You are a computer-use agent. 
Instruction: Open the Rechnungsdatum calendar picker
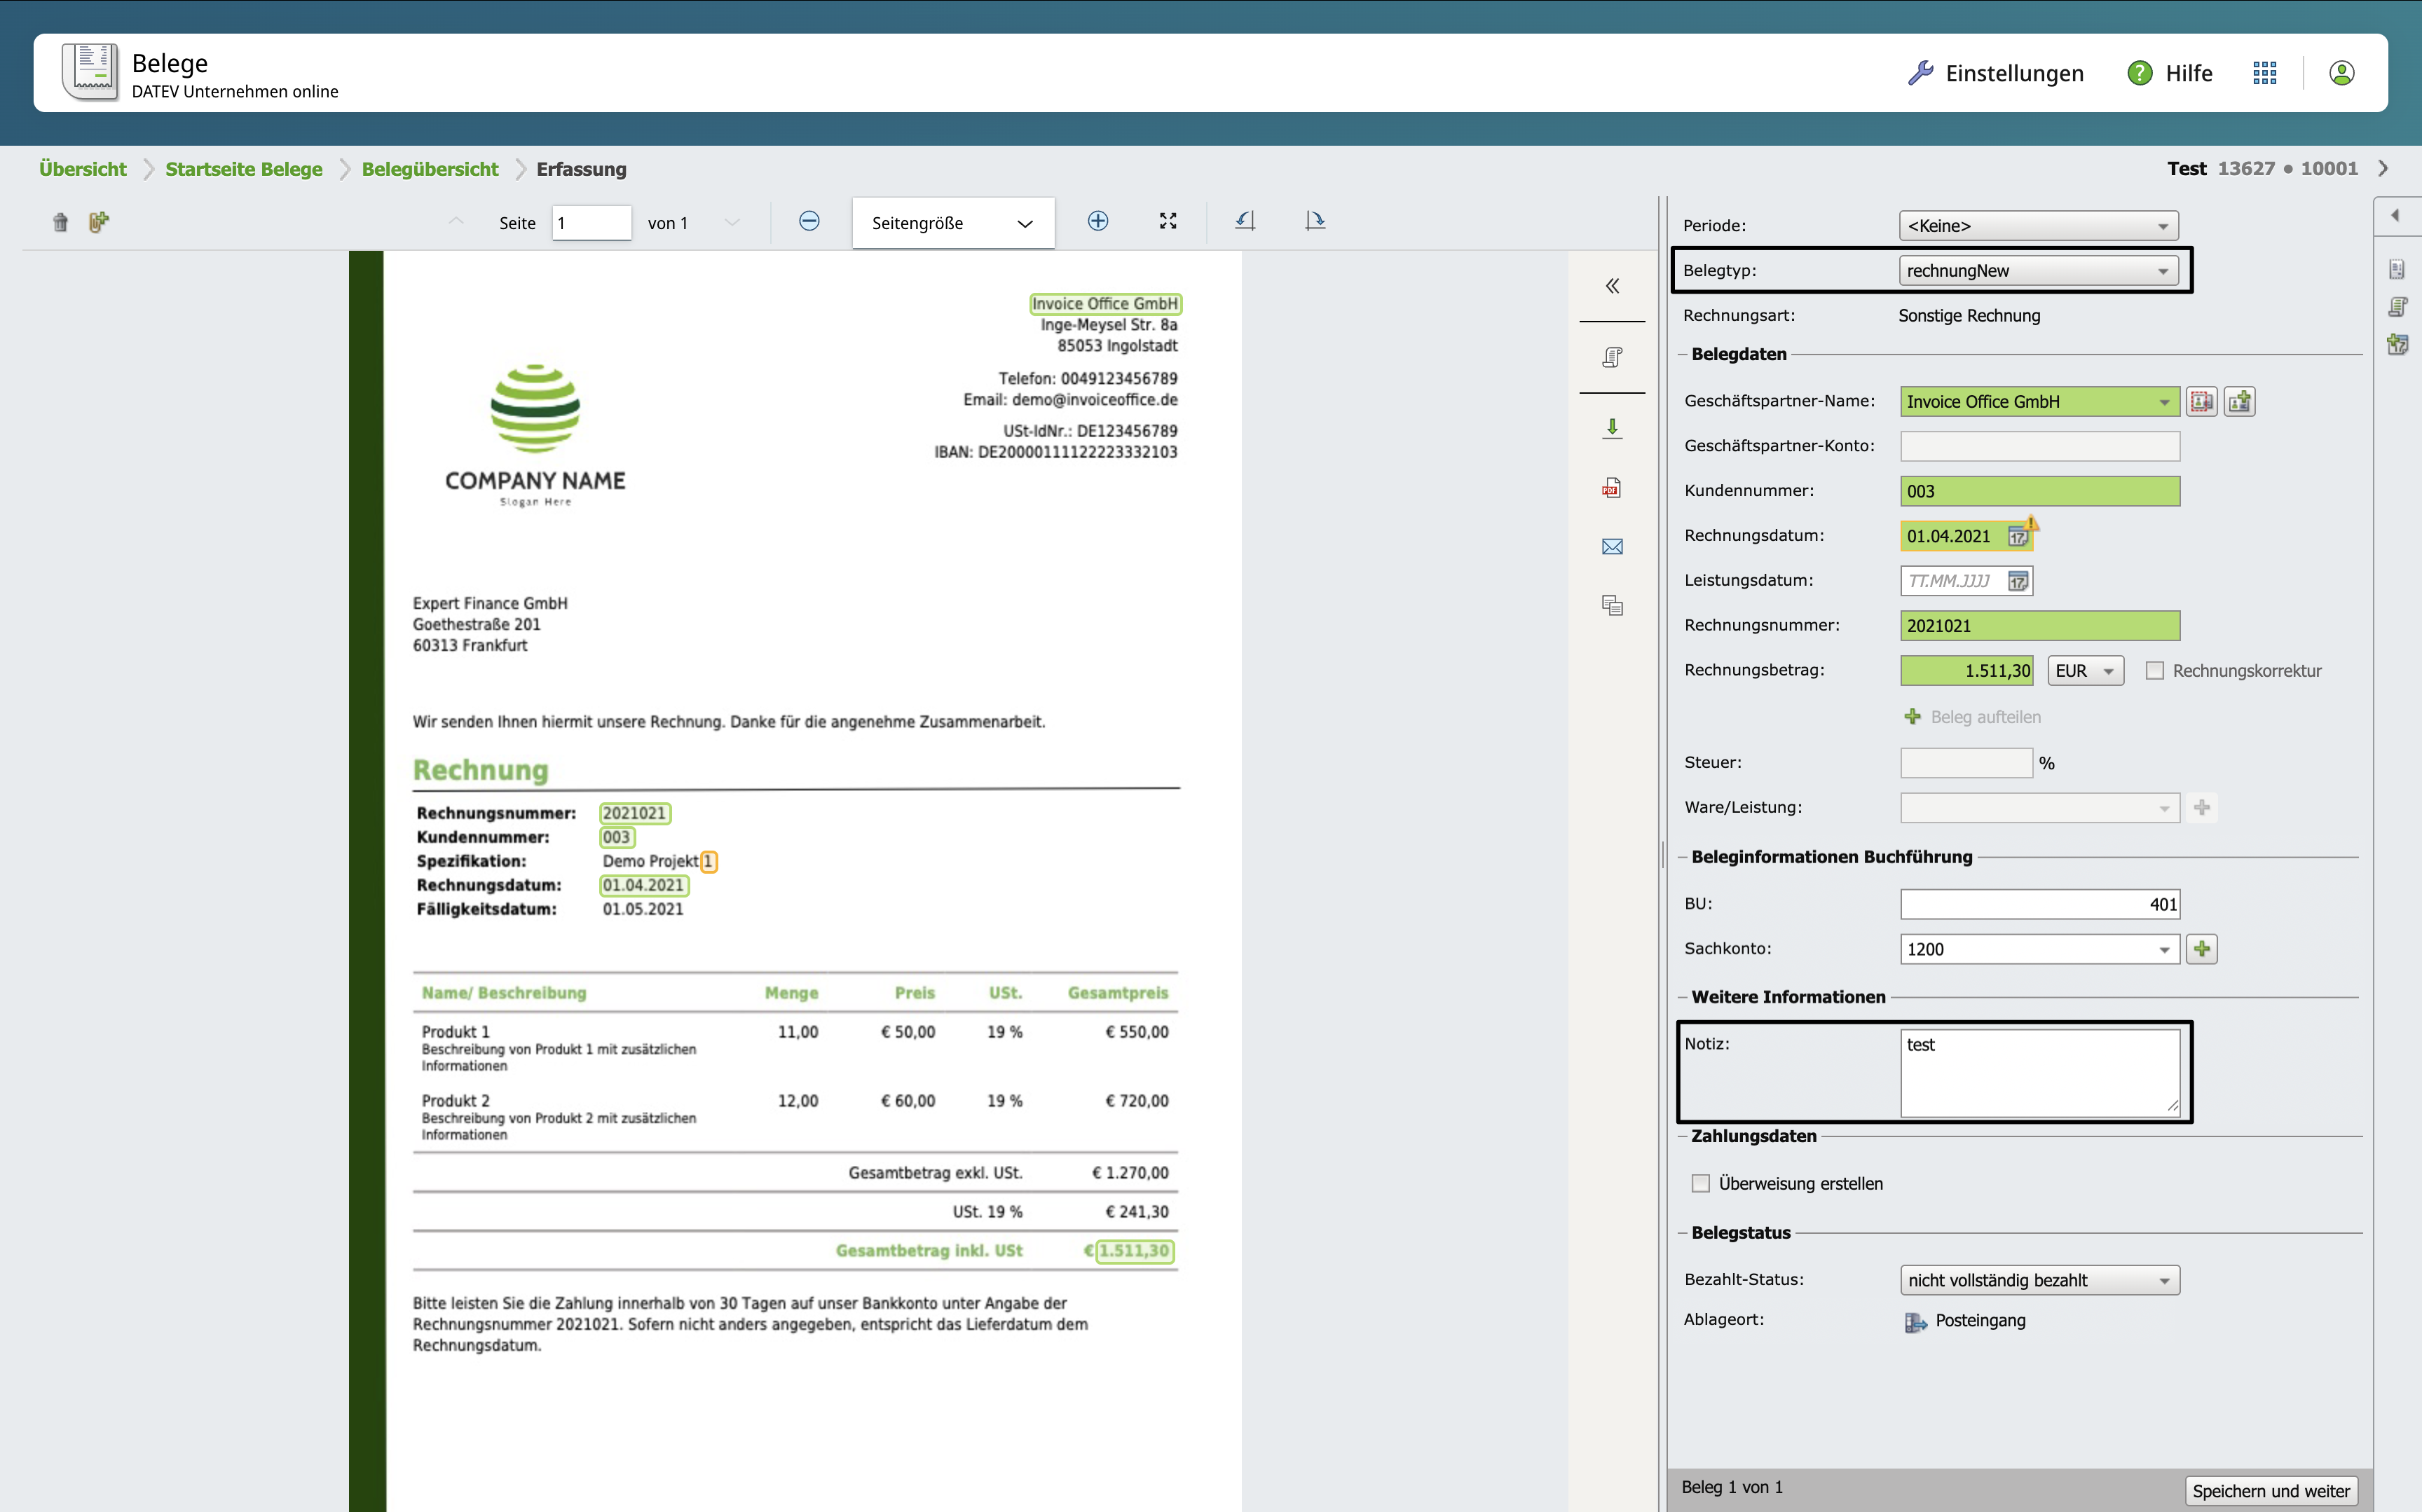coord(2018,537)
